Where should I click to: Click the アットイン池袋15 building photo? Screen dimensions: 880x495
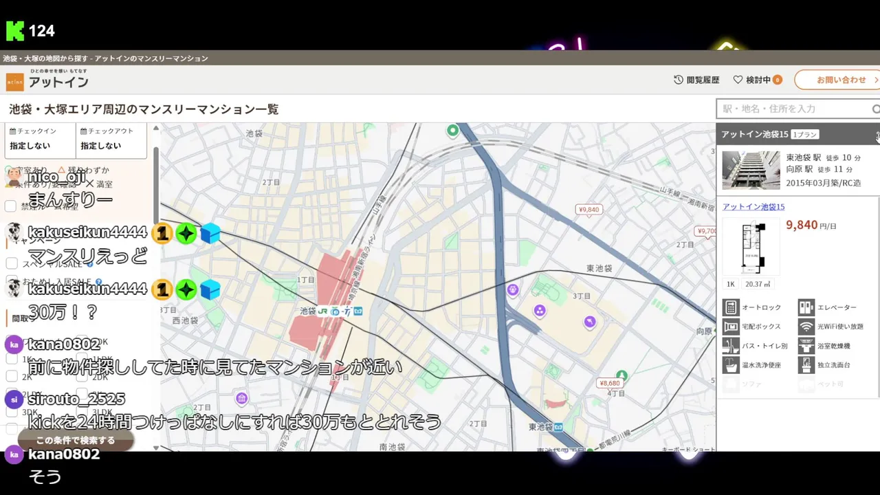coord(751,170)
